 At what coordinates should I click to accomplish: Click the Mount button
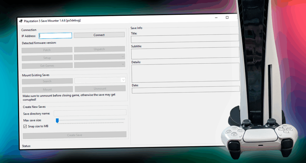(47, 89)
